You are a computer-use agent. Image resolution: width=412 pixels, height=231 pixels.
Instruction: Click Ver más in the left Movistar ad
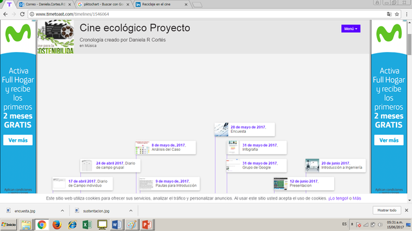click(18, 140)
